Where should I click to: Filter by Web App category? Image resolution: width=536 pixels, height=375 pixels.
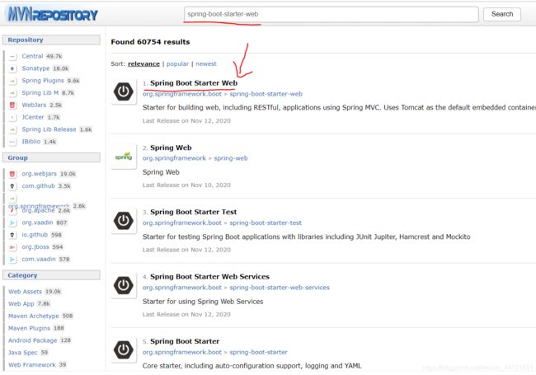(x=21, y=304)
